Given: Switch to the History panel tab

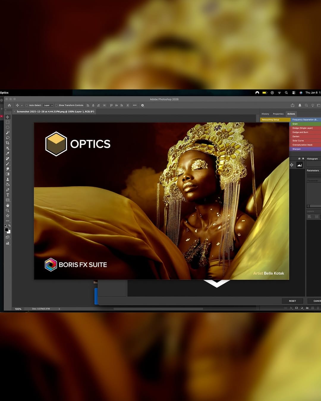Looking at the screenshot, I should pos(265,114).
